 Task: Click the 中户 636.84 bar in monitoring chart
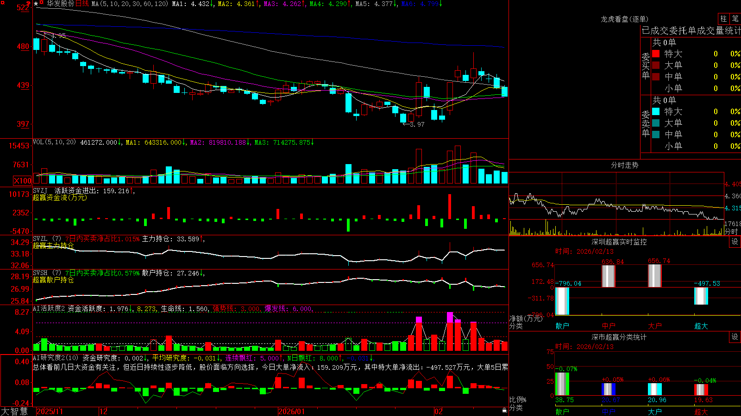[x=609, y=276]
